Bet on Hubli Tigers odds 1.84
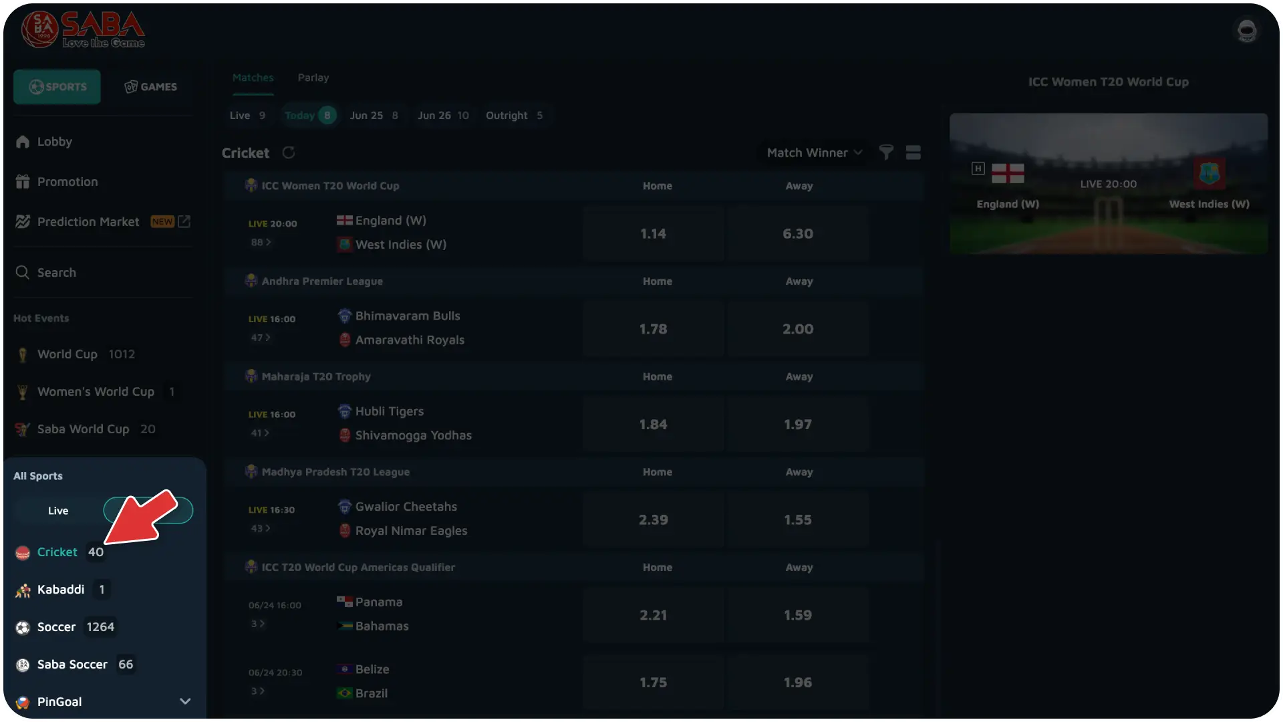This screenshot has height=722, width=1283. tap(653, 425)
